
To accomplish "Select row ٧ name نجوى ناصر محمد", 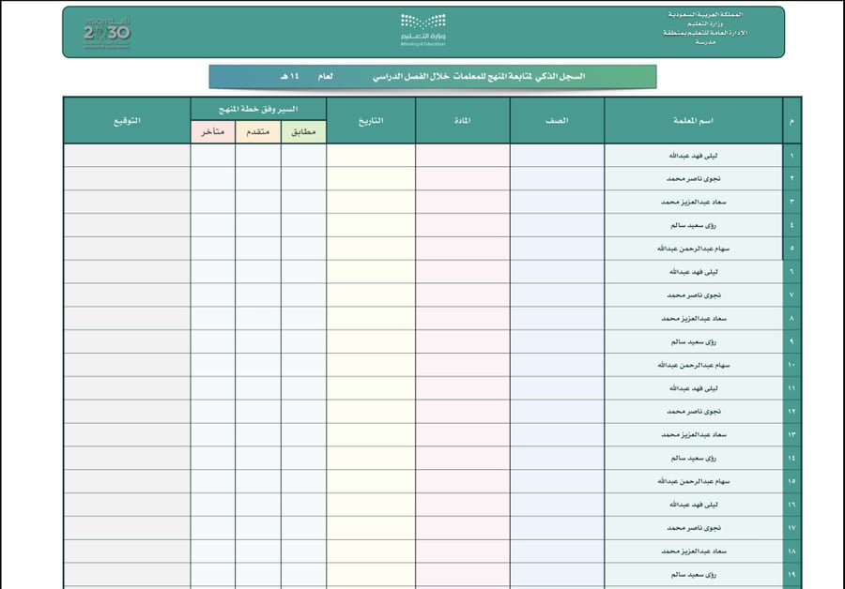I will coord(693,295).
